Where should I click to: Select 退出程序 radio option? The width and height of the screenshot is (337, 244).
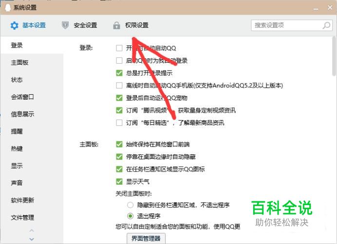130,216
